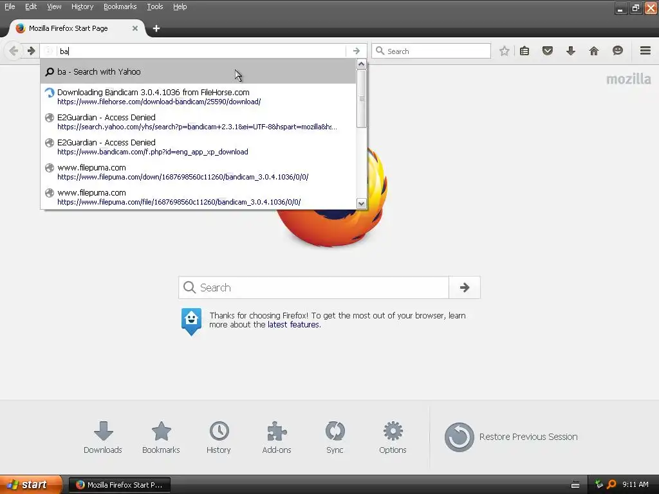Show bookmarks list icon in toolbar
Viewport: 659px width, 494px height.
coord(524,51)
